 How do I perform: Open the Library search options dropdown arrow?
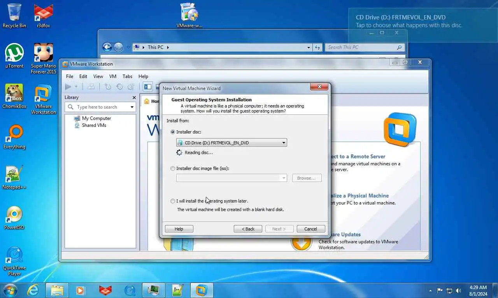tap(132, 107)
